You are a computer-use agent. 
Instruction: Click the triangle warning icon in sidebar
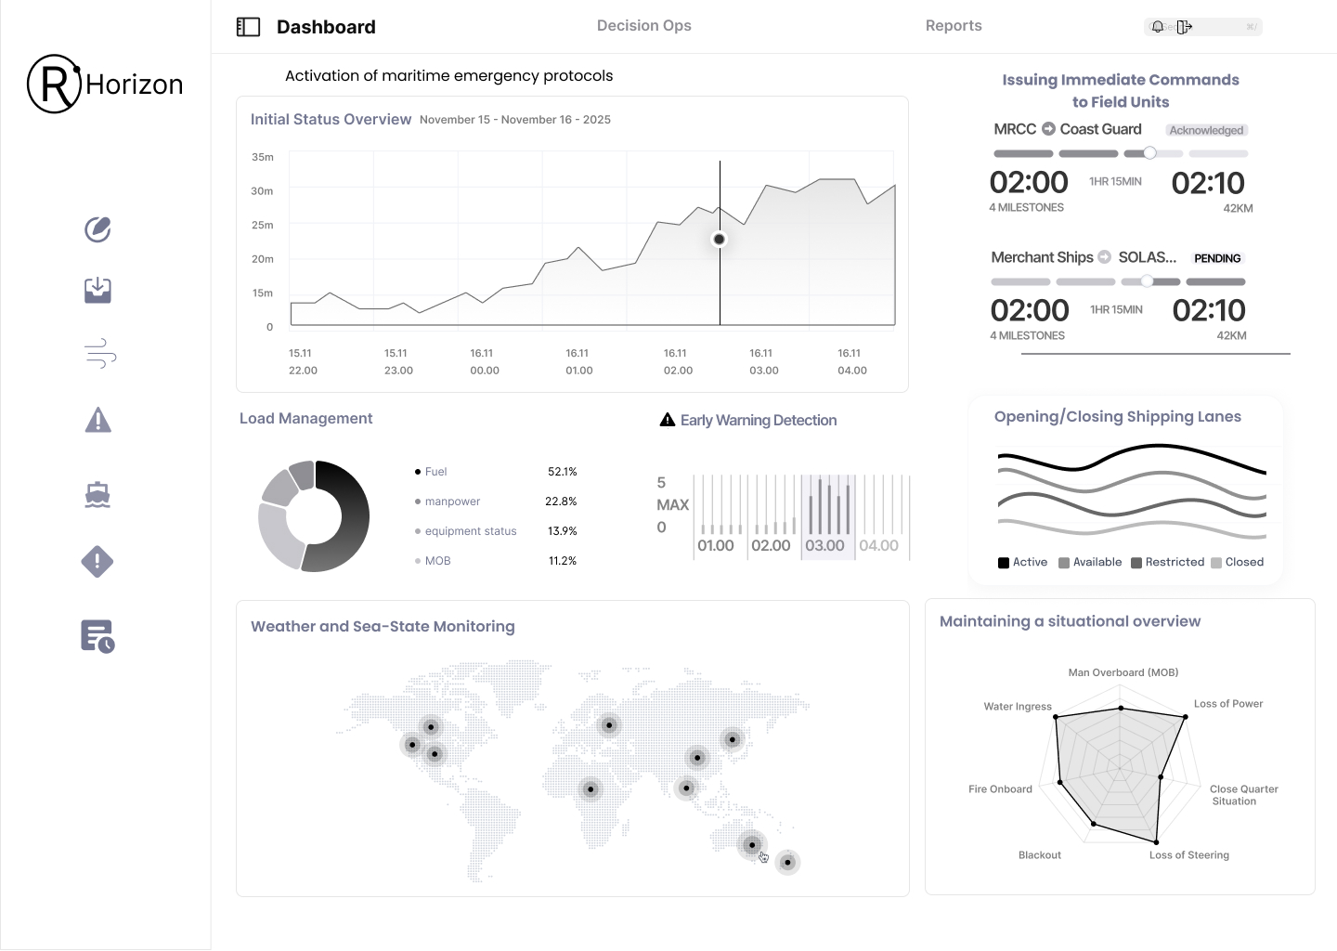97,421
